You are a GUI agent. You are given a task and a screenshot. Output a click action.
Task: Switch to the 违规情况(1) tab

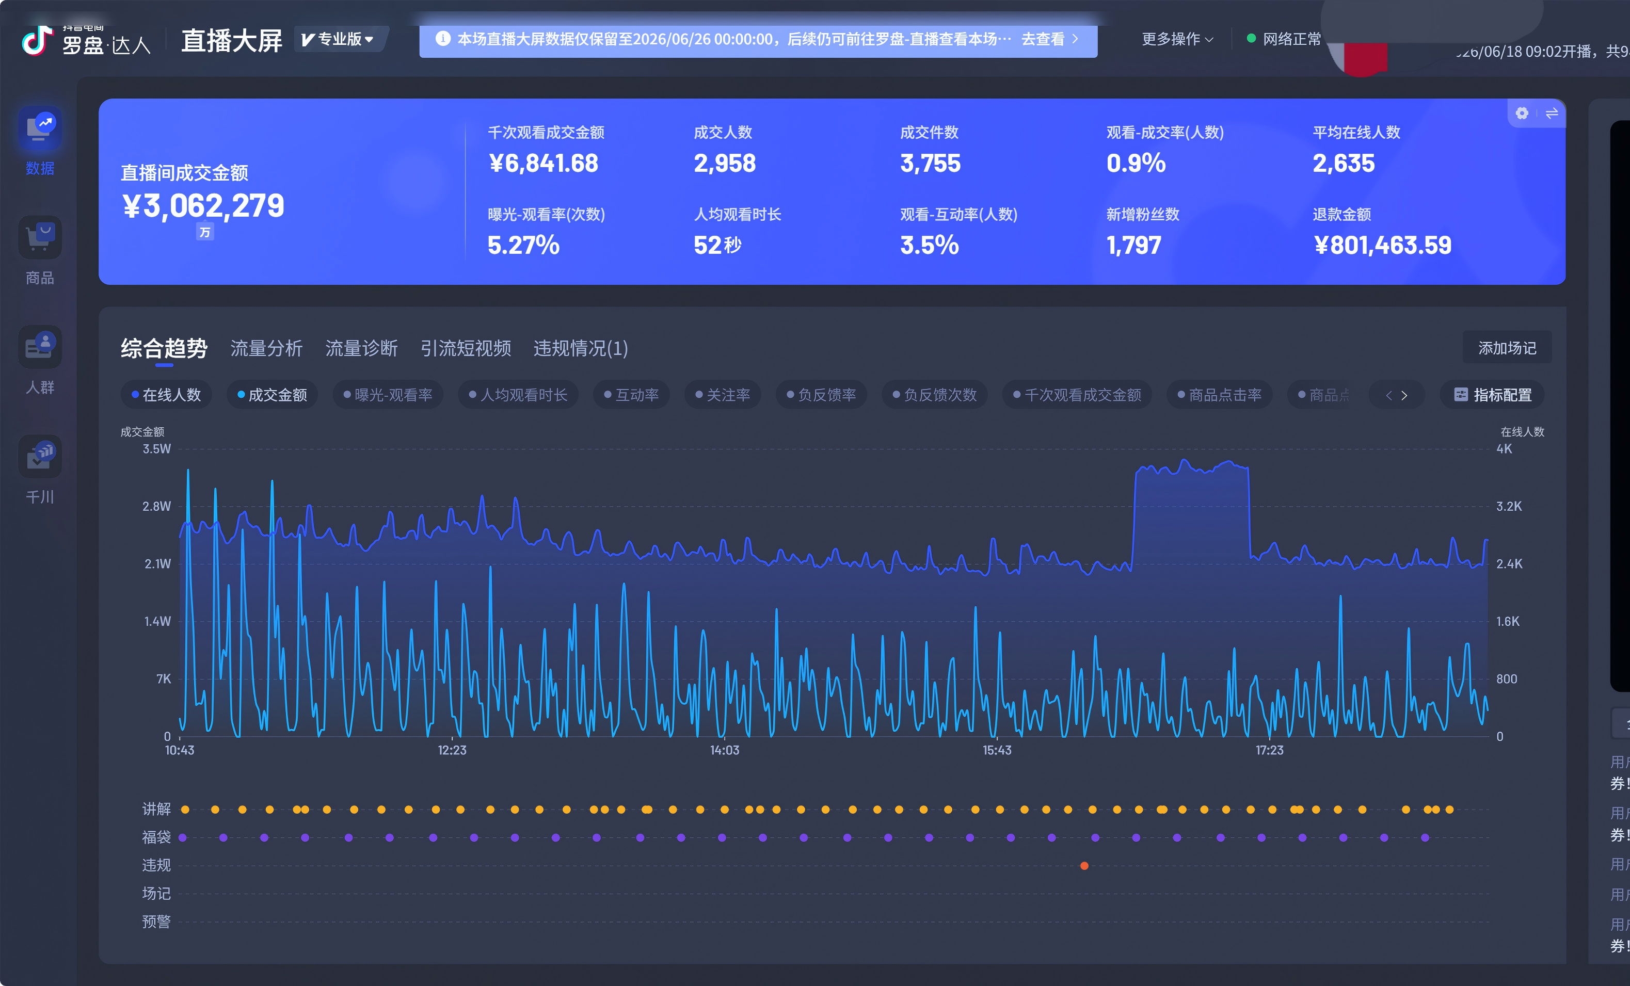click(581, 348)
